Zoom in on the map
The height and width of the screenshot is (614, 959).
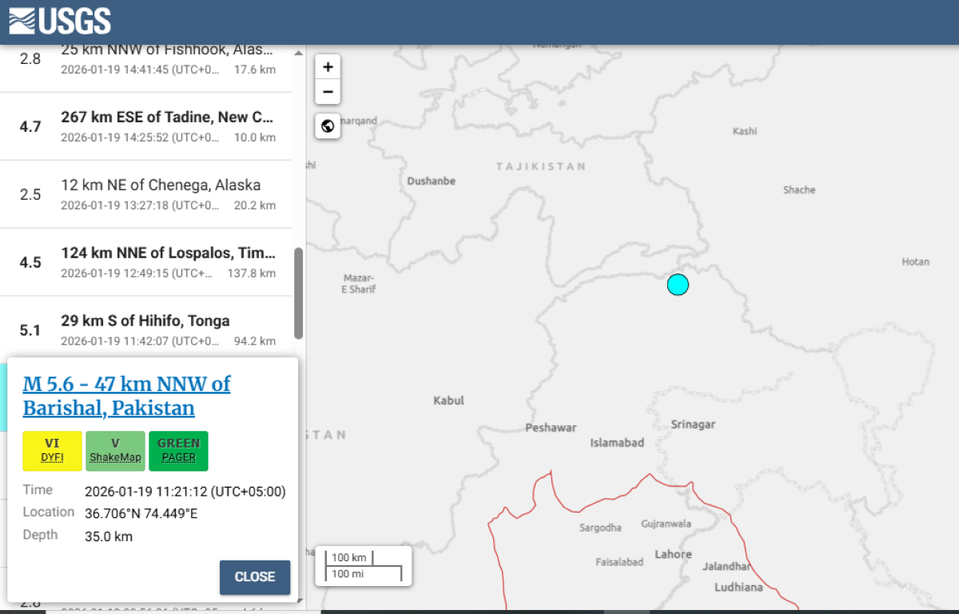tap(328, 66)
